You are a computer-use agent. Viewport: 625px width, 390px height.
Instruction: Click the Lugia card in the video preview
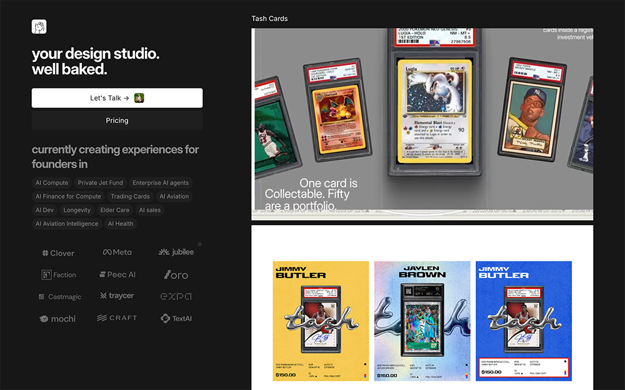434,112
